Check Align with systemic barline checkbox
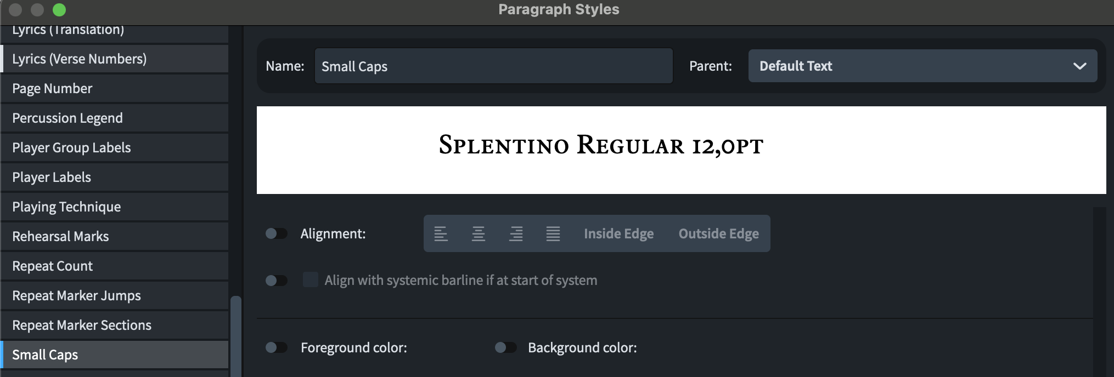The image size is (1114, 377). pyautogui.click(x=311, y=280)
